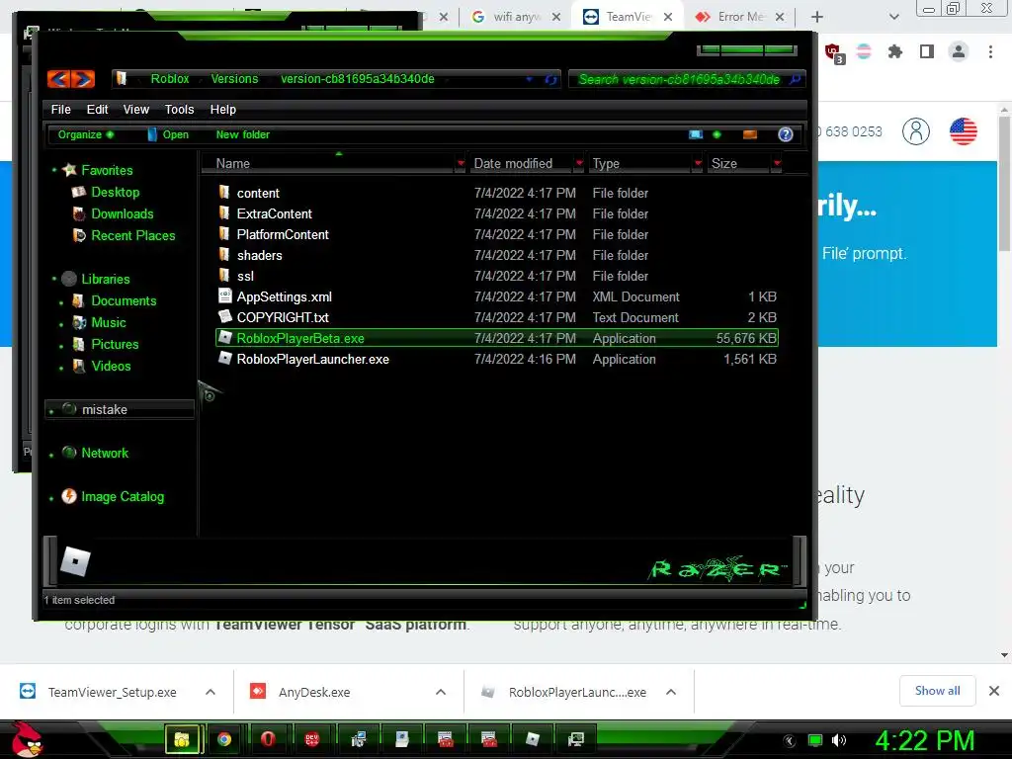Expand RobloxPlayerLauncher download options chevron
This screenshot has width=1012, height=759.
click(x=671, y=692)
